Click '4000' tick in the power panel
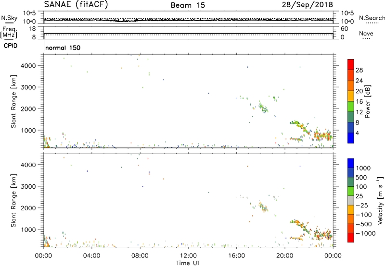385x266 pixels. 28,66
